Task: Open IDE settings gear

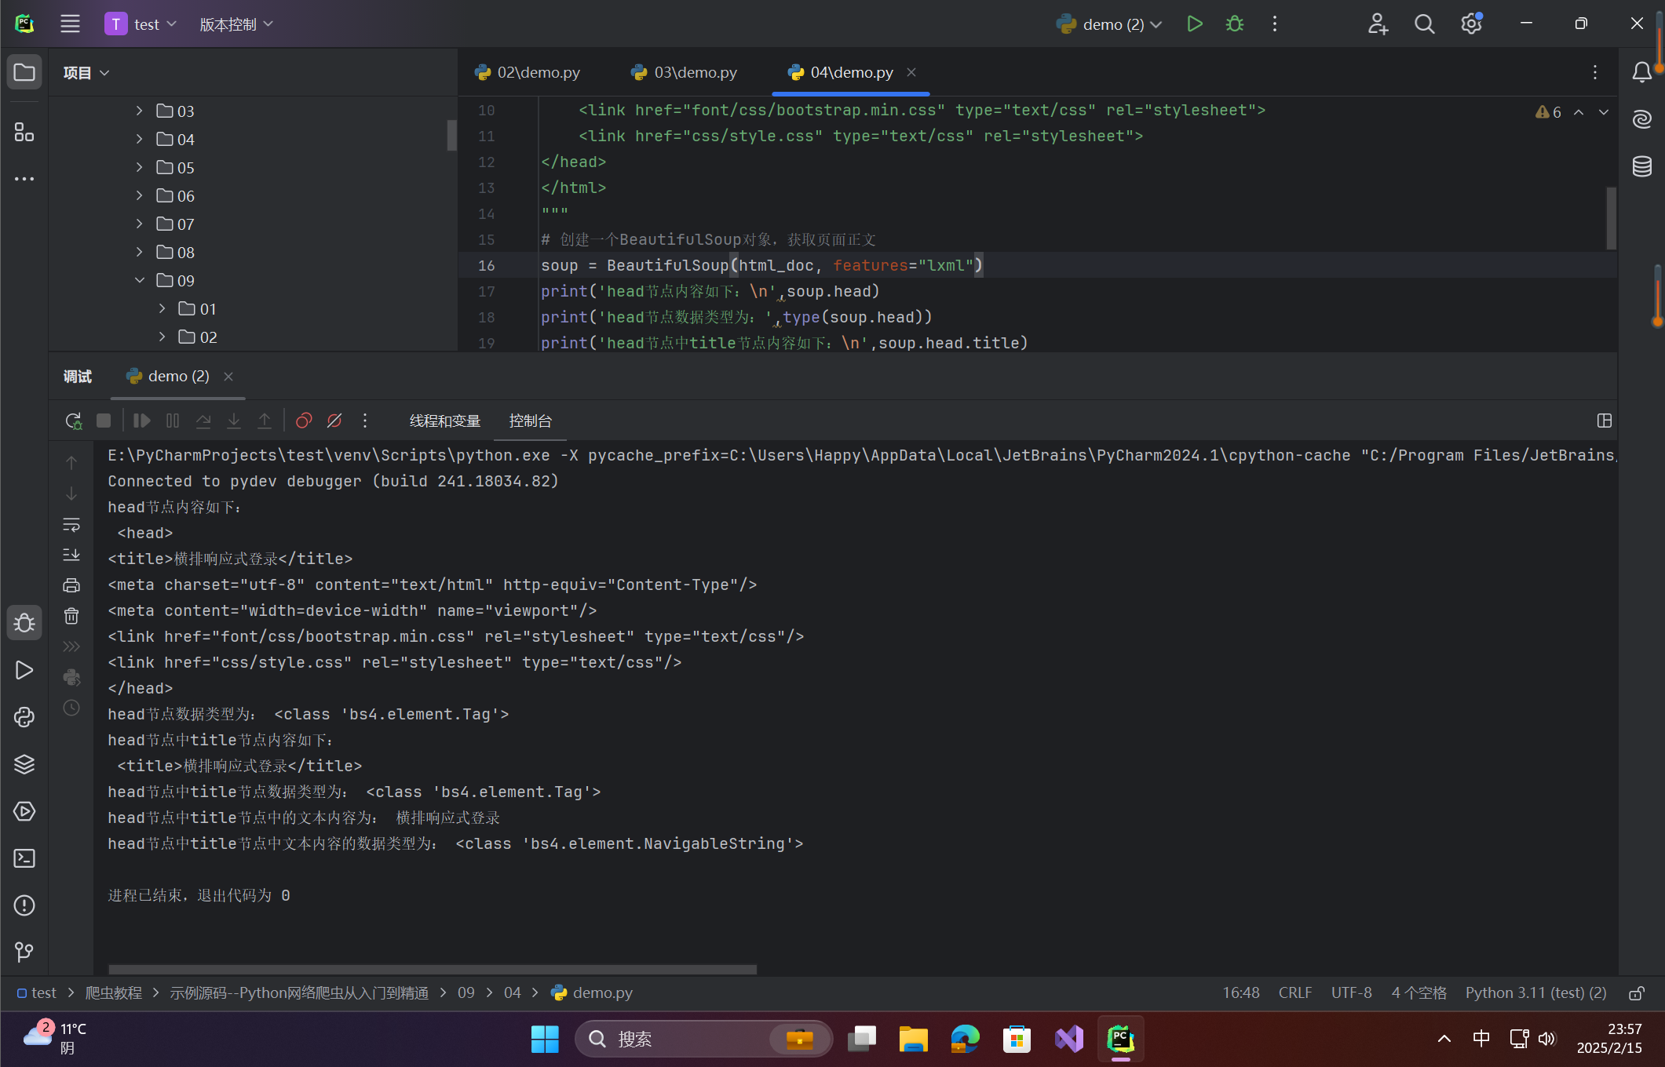Action: [1471, 24]
